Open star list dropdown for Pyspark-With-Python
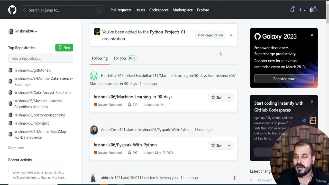This screenshot has width=329, height=185. click(x=229, y=145)
